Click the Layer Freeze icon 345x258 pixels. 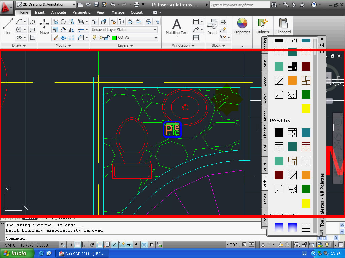[148, 21]
